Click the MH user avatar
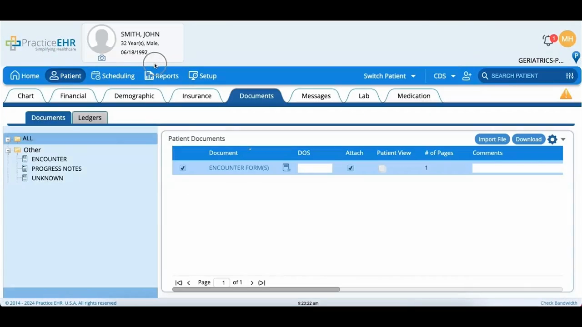Viewport: 582px width, 327px height. tap(567, 39)
